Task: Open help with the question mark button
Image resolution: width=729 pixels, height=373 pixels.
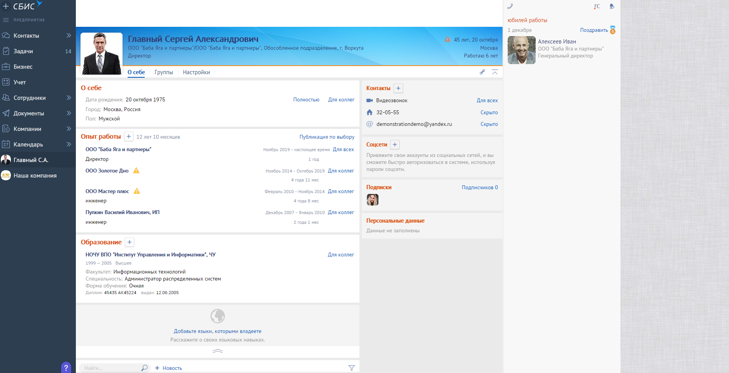Action: (66, 368)
